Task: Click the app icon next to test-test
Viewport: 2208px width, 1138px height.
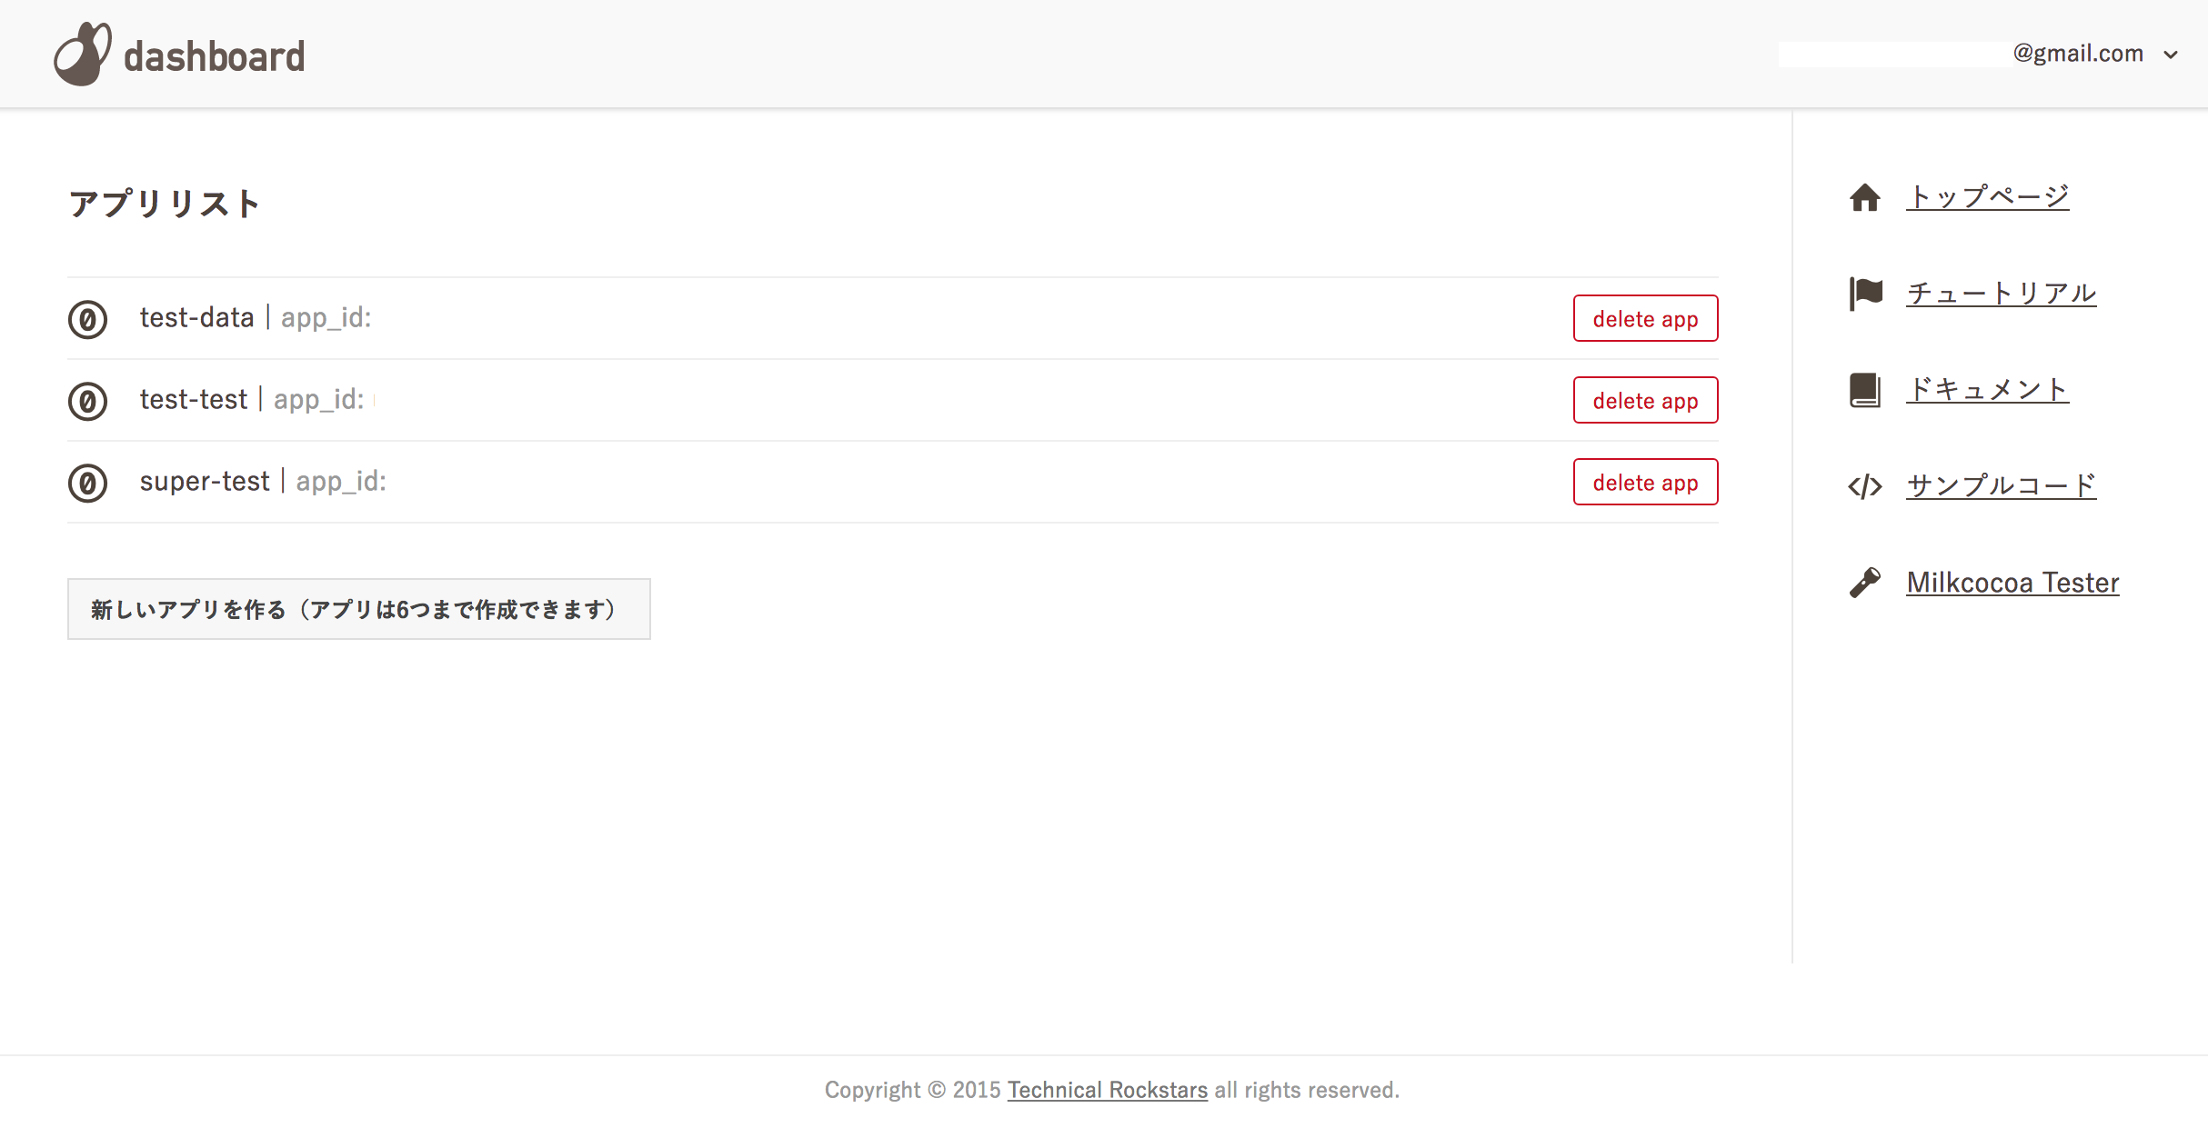Action: pos(88,401)
